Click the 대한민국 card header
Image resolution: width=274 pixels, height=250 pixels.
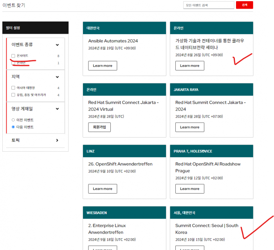point(124,28)
